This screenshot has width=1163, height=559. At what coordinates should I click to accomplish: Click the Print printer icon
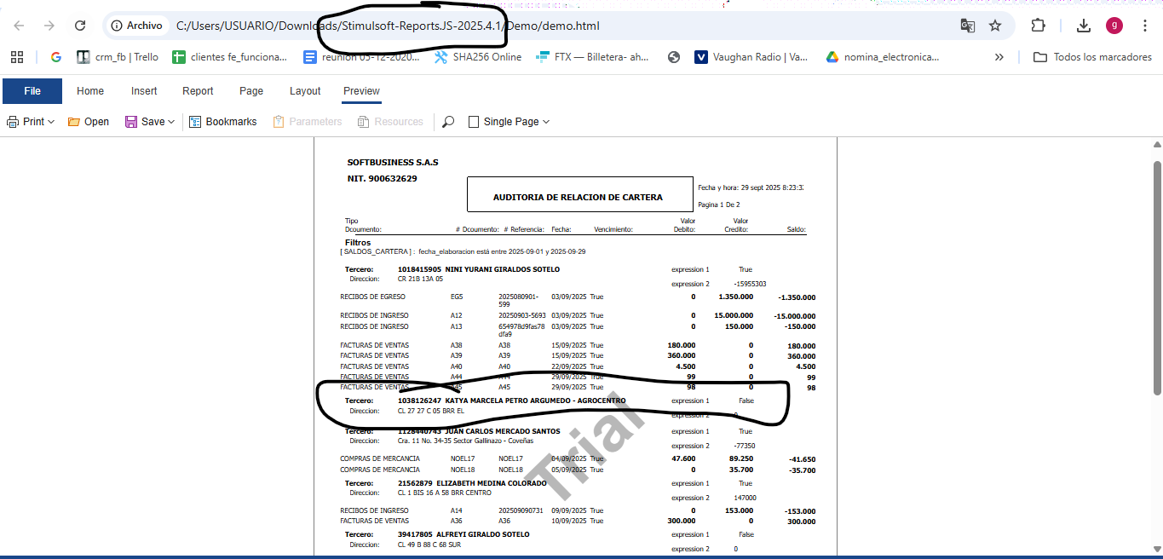click(x=13, y=122)
